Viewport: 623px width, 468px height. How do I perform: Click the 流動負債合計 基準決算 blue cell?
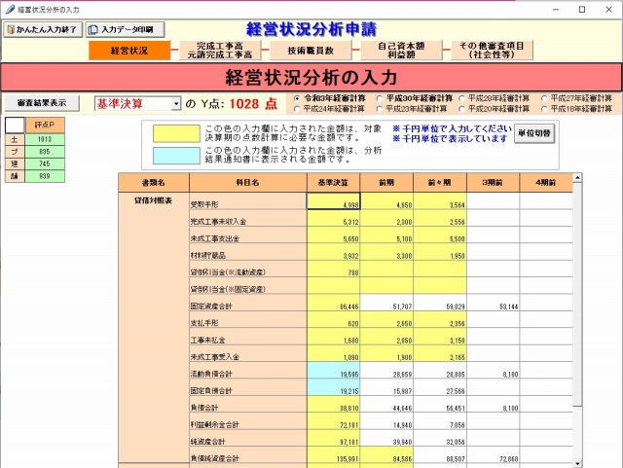(334, 372)
